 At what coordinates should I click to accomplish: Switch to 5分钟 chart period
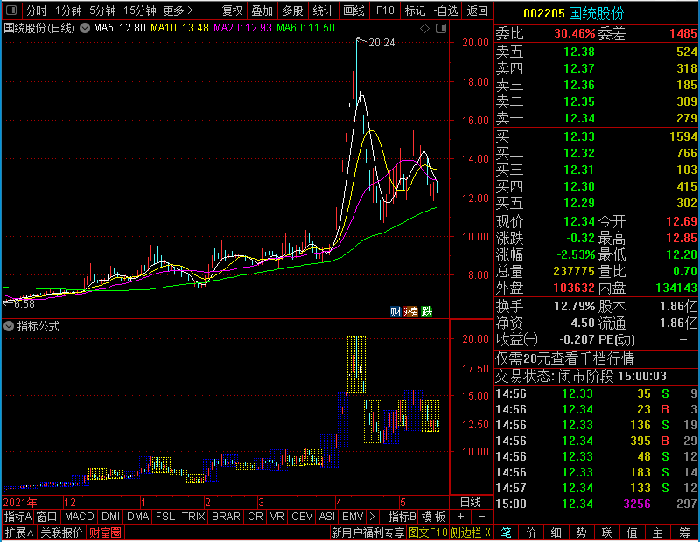102,10
